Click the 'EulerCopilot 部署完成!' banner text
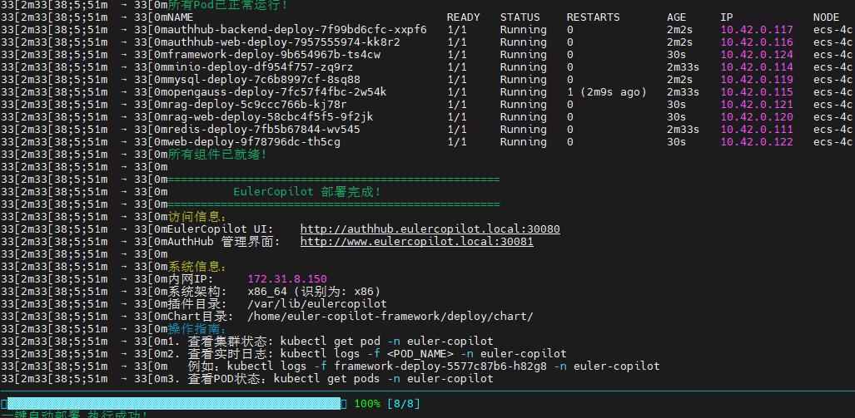 tap(307, 192)
